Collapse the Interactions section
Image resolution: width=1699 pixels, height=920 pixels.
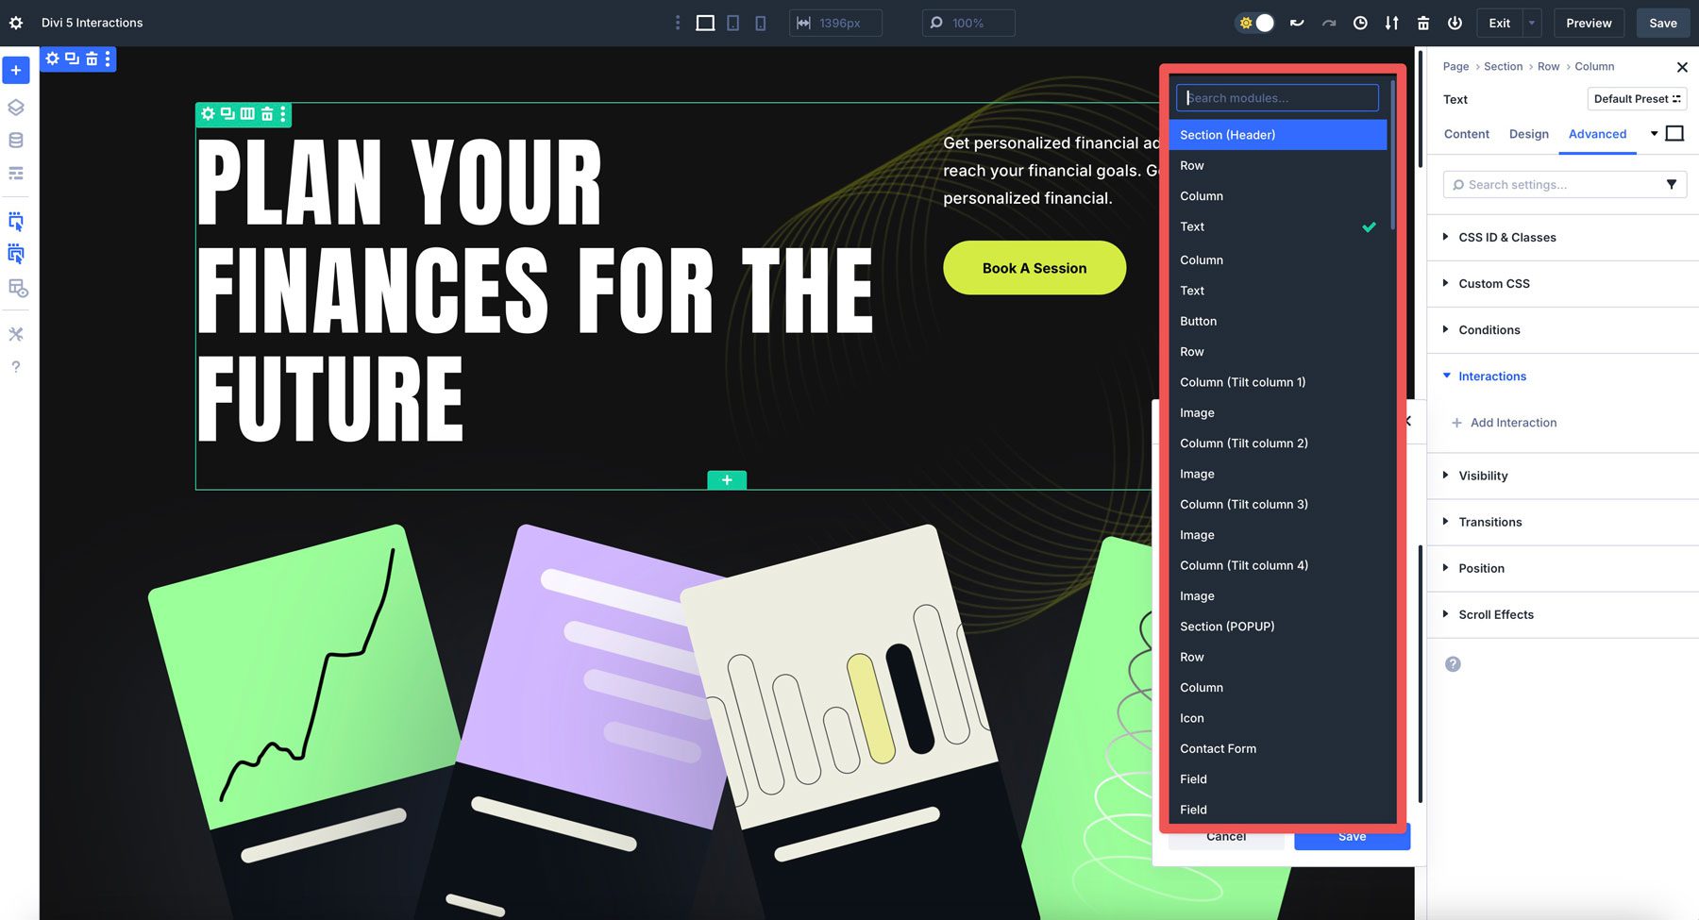tap(1491, 376)
